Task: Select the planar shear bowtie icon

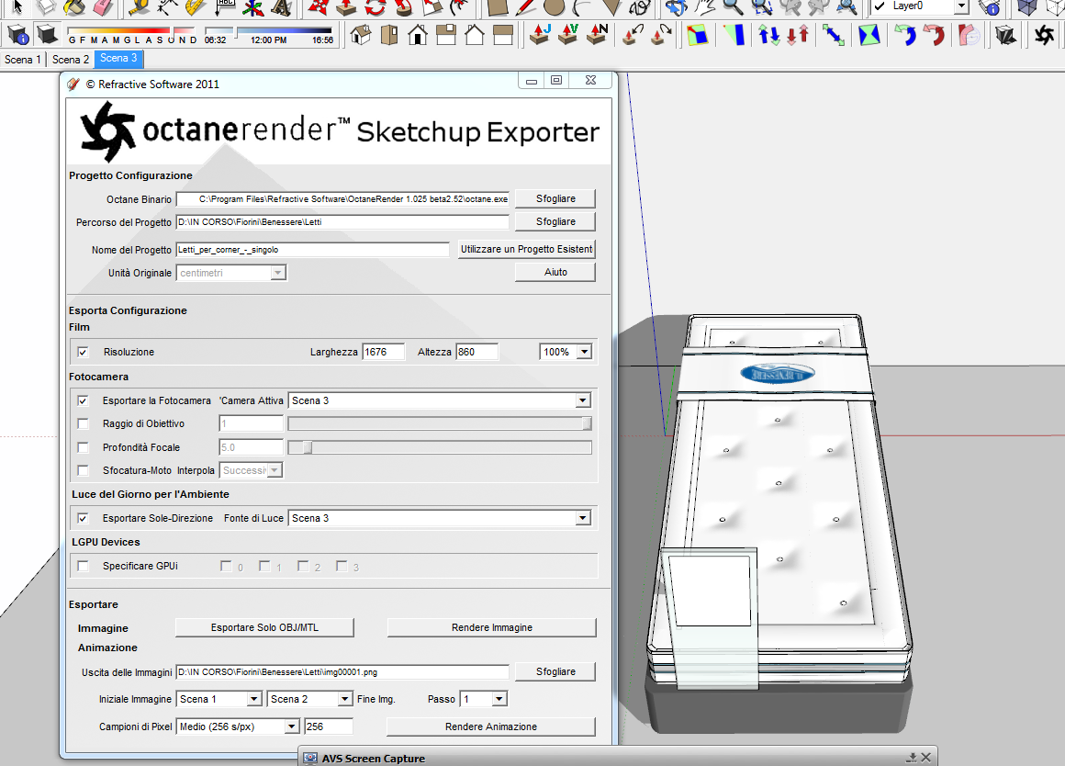Action: coord(869,34)
